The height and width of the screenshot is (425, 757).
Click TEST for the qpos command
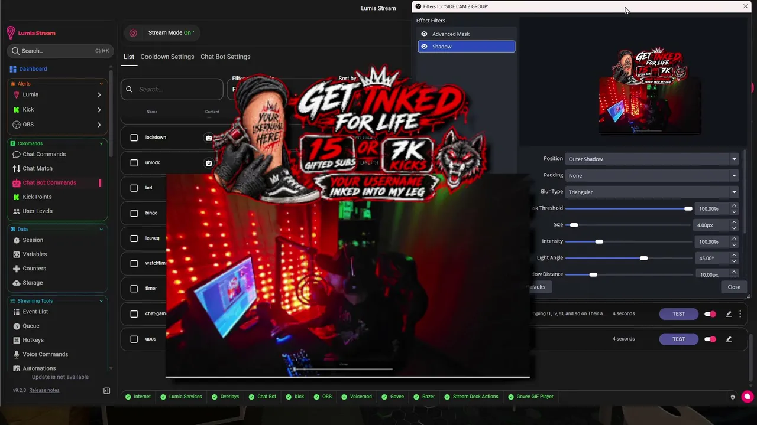coord(678,339)
